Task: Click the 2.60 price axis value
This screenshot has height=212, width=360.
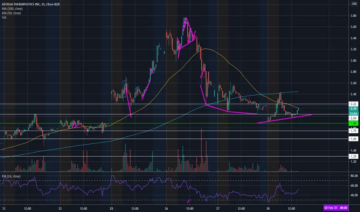Action: 353,83
